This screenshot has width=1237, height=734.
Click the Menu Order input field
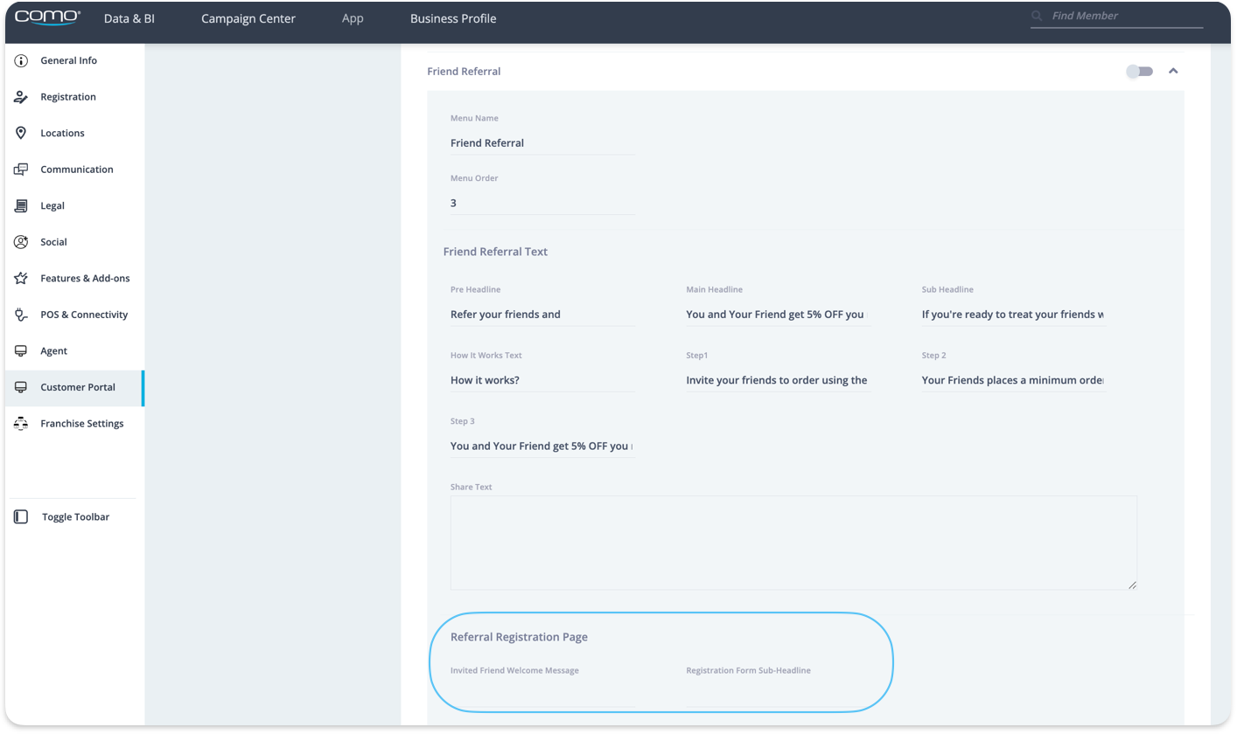point(542,203)
